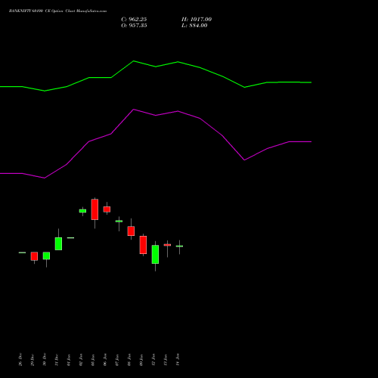Click the 14 Jan date axis label
Screen dimensions: 378x378
(178, 360)
